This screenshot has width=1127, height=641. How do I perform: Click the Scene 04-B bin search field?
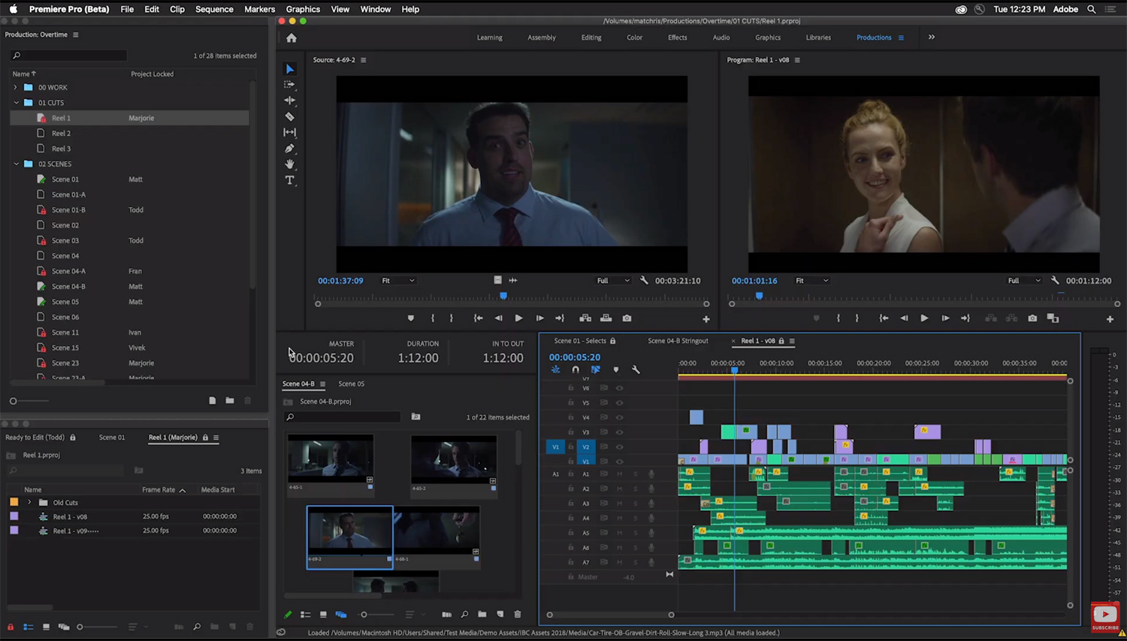click(x=346, y=417)
